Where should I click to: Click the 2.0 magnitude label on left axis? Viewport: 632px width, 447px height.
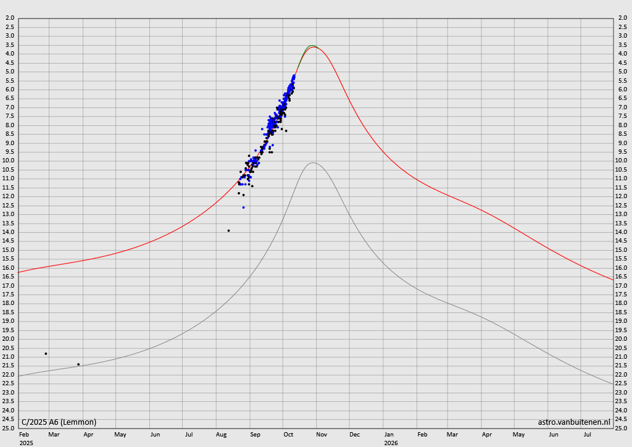point(9,18)
